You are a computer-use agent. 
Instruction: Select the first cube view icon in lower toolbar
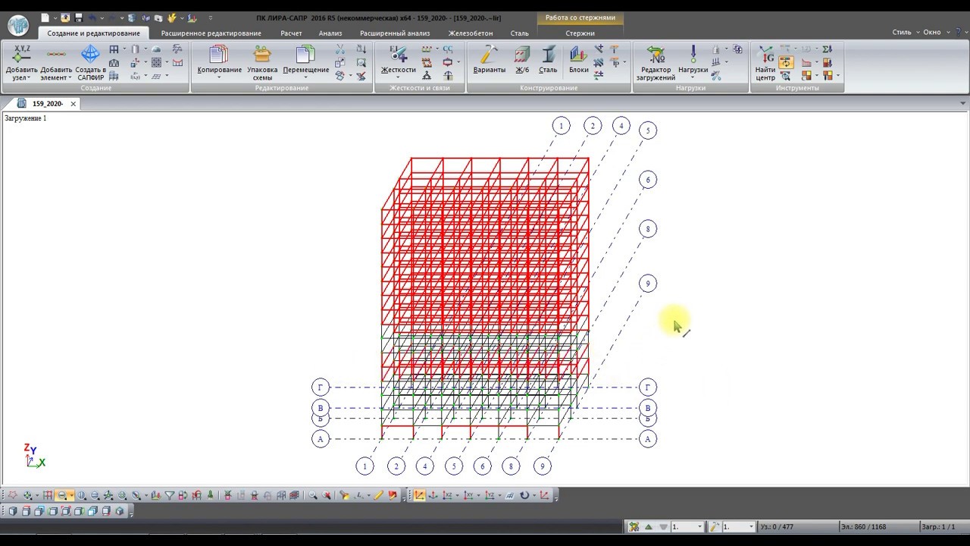tap(12, 511)
